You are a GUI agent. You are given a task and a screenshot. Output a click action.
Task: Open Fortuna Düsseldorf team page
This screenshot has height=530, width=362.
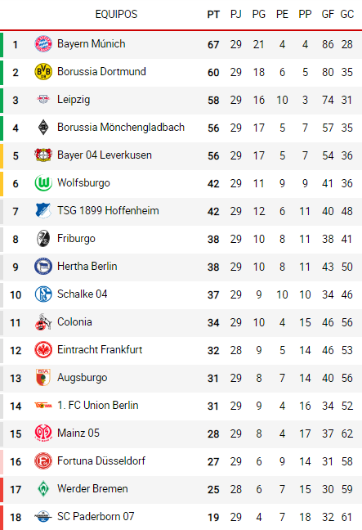[101, 461]
